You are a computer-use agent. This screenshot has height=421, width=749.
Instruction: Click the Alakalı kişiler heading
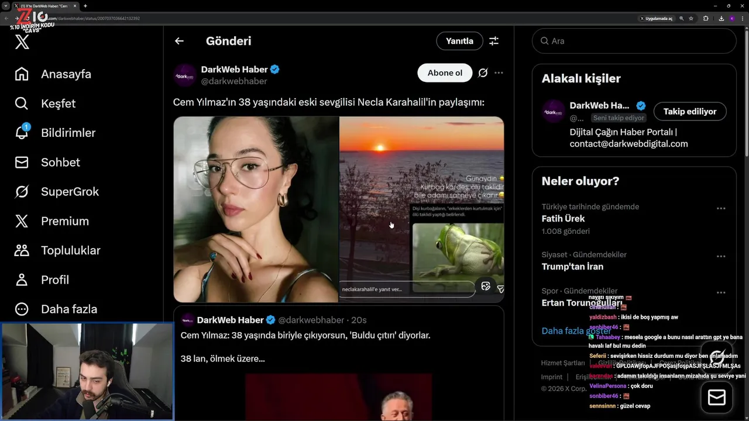point(581,78)
